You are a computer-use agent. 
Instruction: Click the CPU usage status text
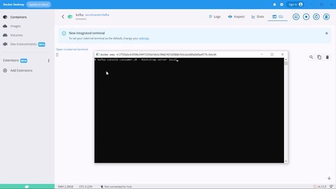[86, 187]
